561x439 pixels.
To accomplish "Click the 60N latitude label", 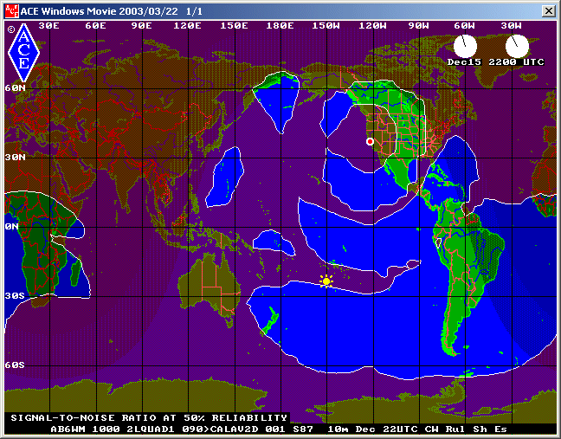I will click(16, 88).
